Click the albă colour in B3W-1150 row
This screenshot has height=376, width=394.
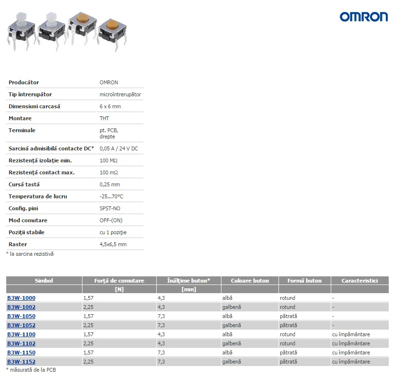pyautogui.click(x=227, y=353)
